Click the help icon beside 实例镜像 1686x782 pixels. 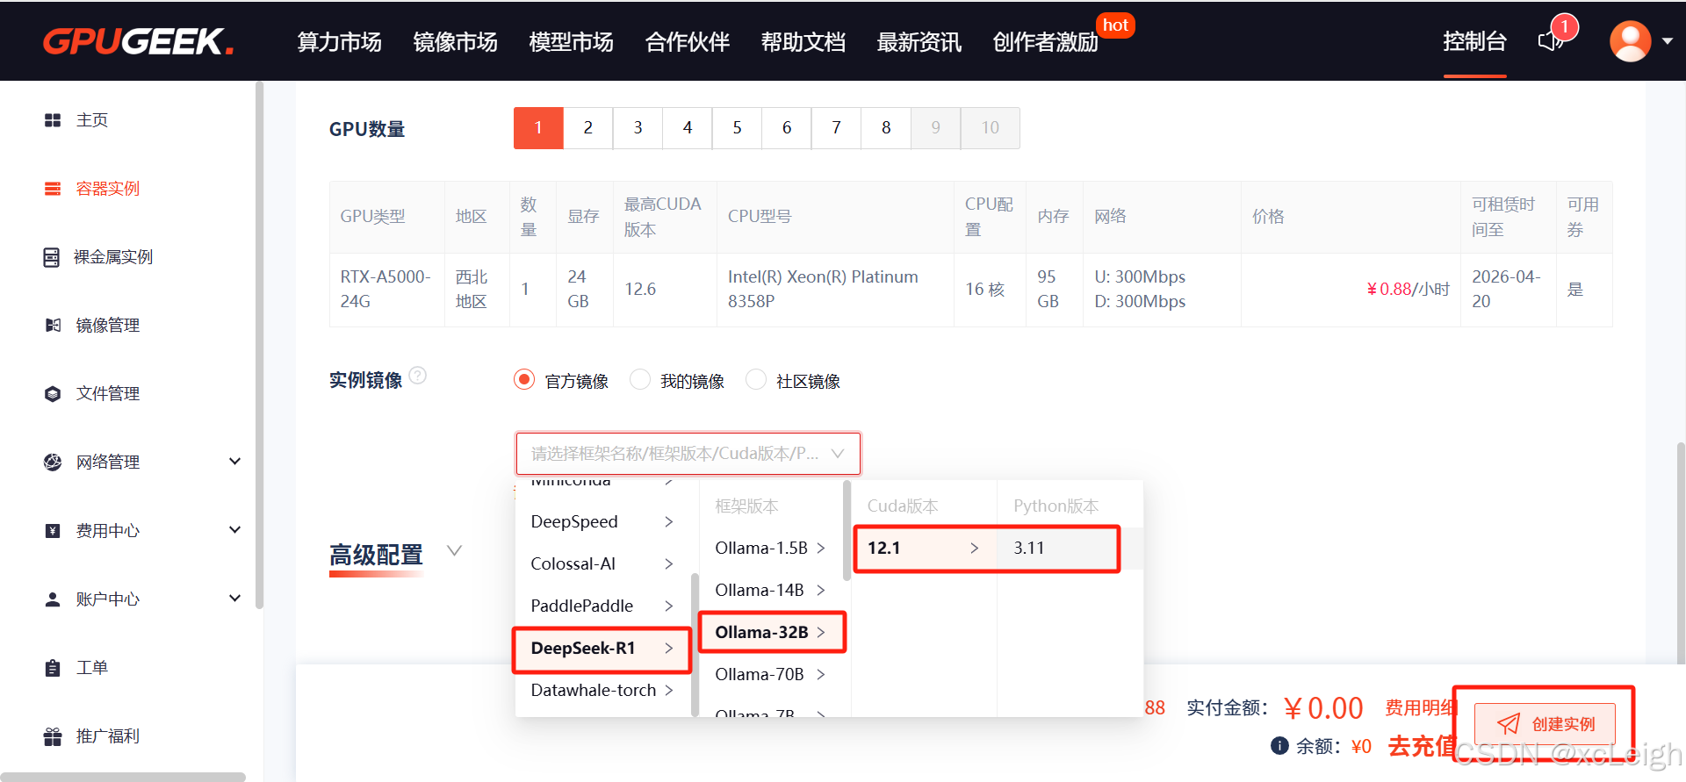coord(418,376)
